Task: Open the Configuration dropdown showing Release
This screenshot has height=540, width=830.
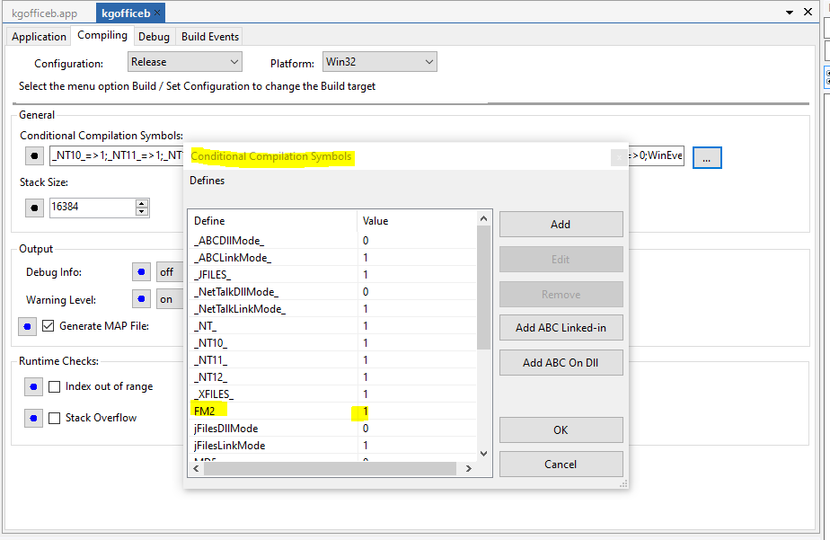Action: click(185, 62)
